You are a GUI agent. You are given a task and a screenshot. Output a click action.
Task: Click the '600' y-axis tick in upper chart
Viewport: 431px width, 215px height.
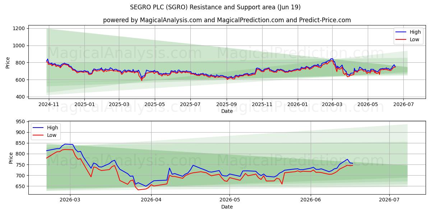[20, 80]
